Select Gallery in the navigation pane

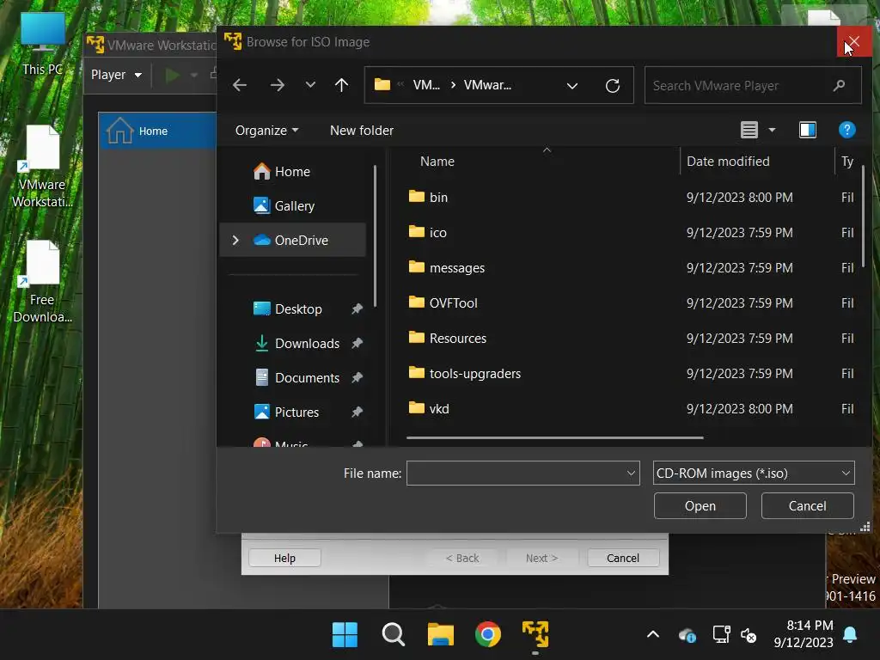pos(294,206)
